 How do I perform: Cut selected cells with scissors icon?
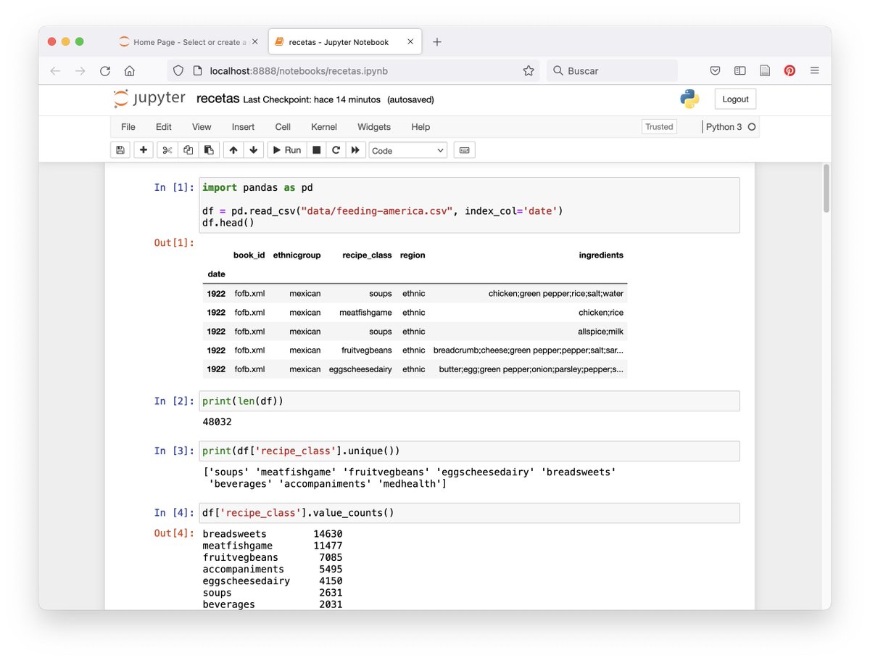(167, 150)
